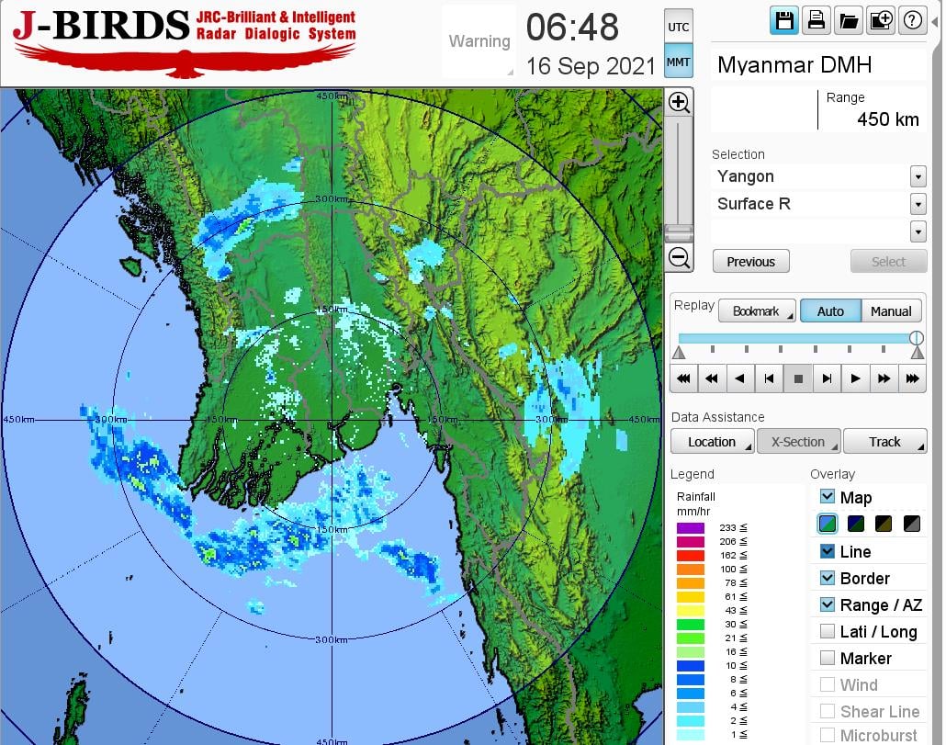Zoom out with the magnifier minus icon
The image size is (946, 745).
(x=679, y=257)
